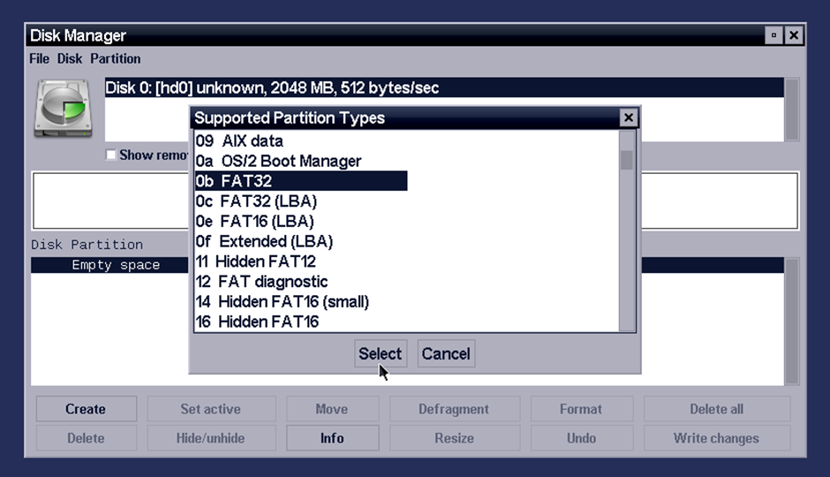
Task: Click the Write changes button
Action: 717,438
